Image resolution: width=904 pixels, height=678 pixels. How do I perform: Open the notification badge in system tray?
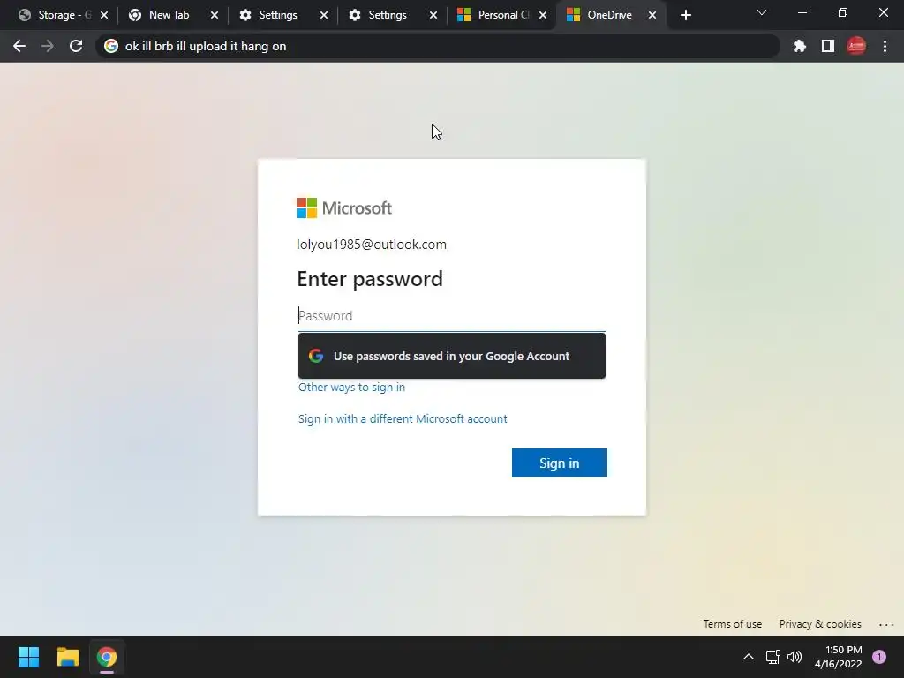(879, 657)
